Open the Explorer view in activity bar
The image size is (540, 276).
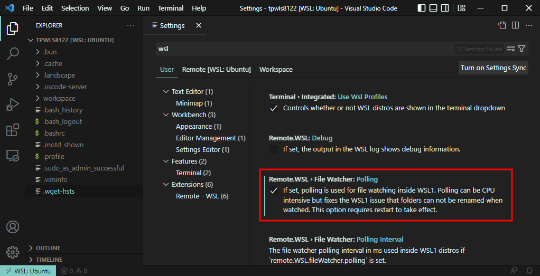coord(12,28)
